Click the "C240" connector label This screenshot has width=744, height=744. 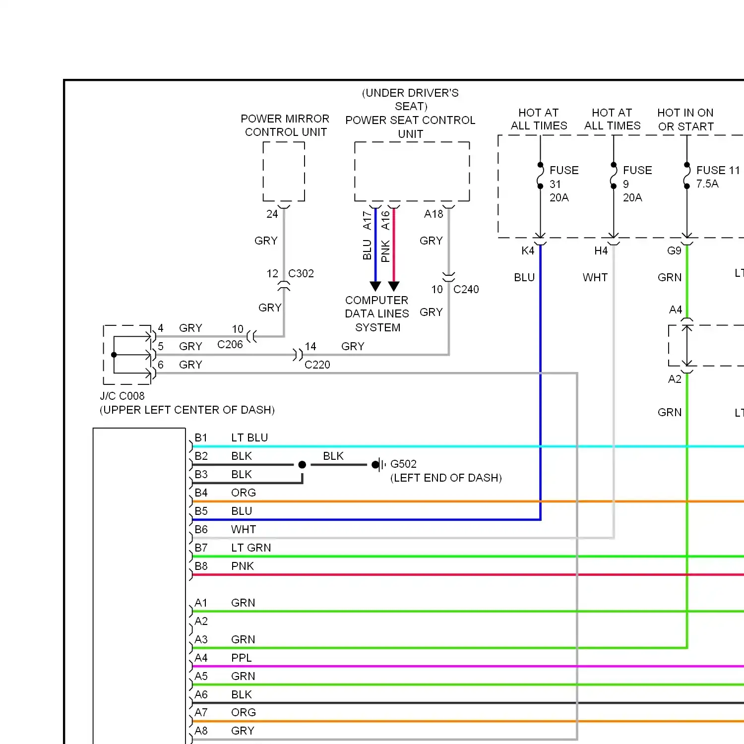(x=466, y=289)
